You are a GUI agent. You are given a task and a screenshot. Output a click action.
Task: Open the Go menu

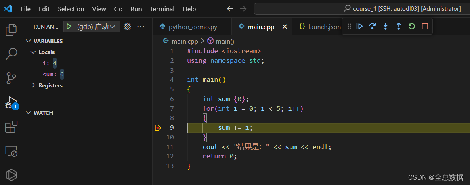(x=118, y=9)
